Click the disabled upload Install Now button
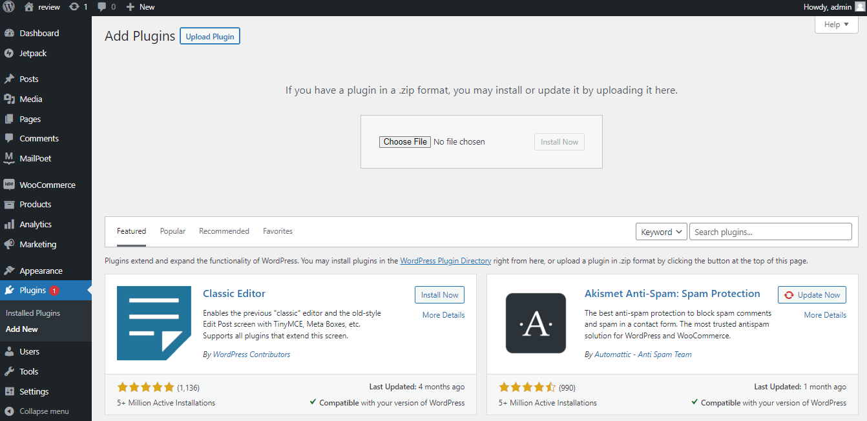Screen dimensions: 867x421 point(559,142)
